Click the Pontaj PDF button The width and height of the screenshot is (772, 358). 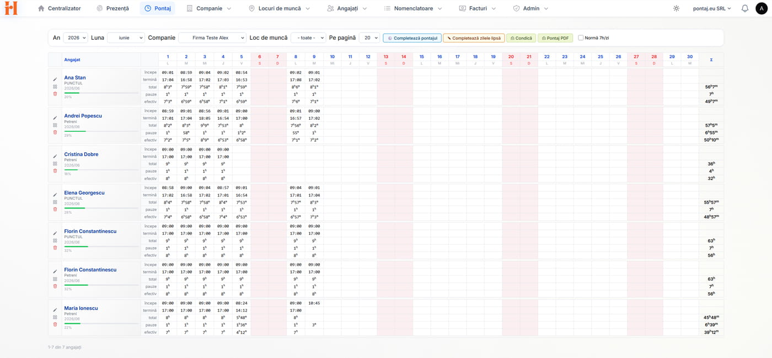tap(555, 38)
